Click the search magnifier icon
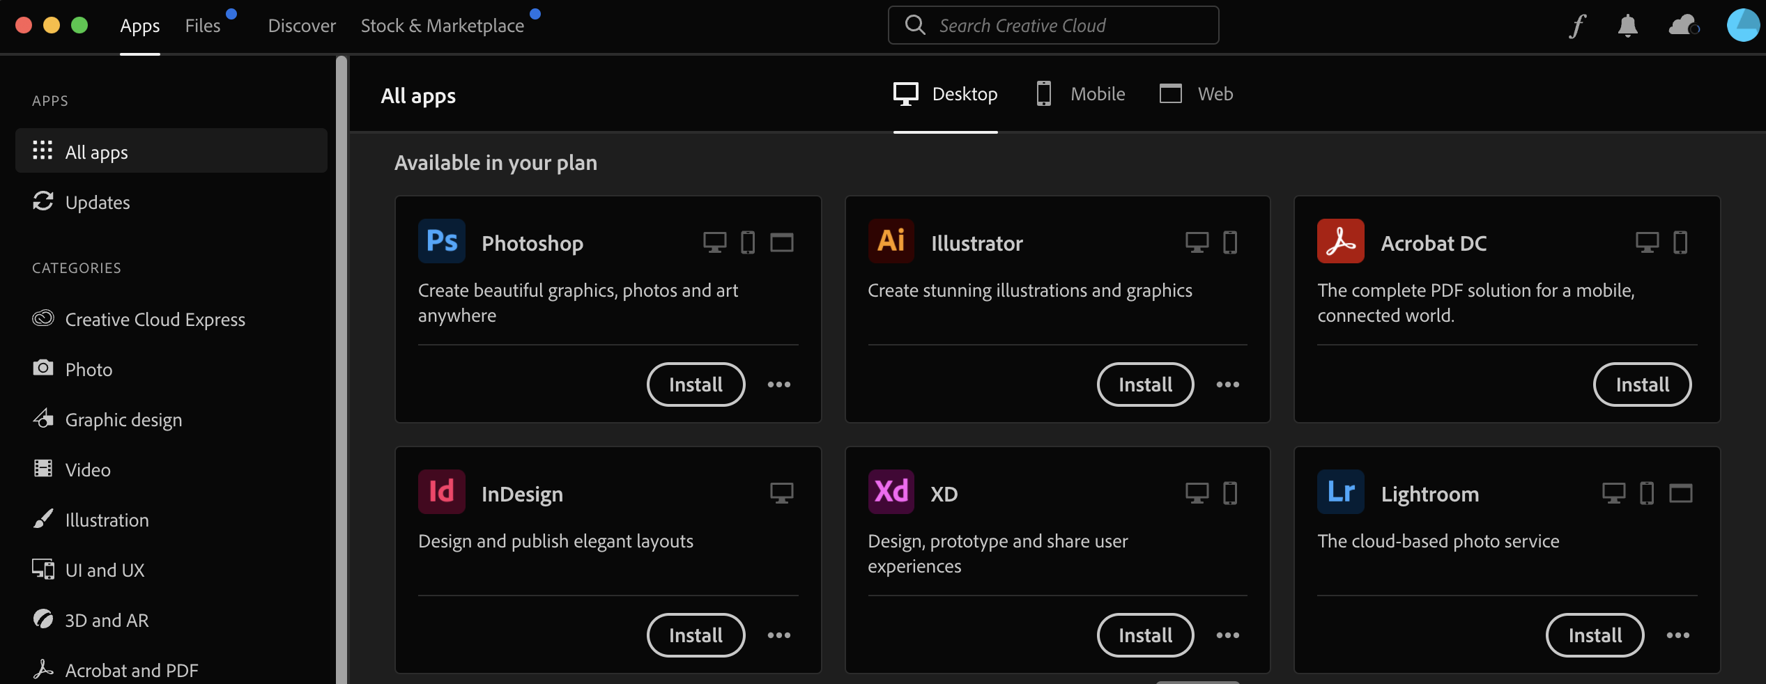 point(915,25)
